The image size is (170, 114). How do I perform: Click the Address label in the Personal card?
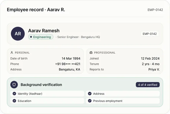pos(16,69)
